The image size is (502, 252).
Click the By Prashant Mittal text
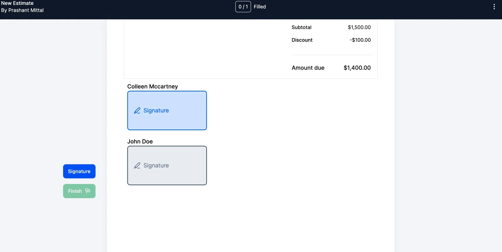pyautogui.click(x=22, y=10)
